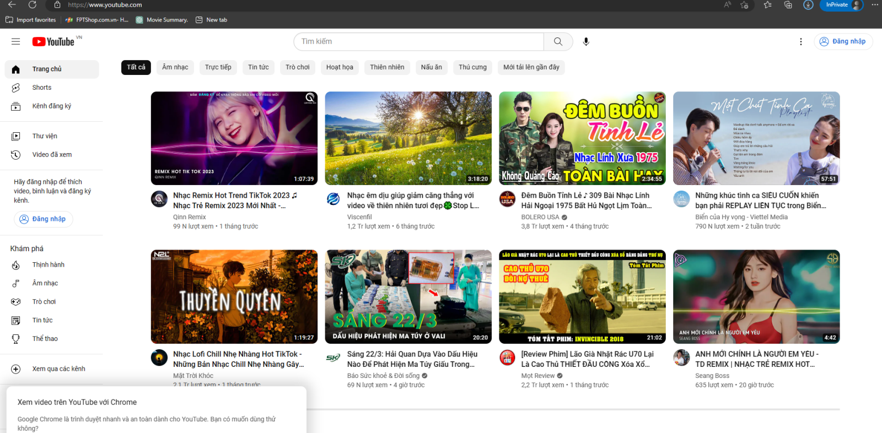The height and width of the screenshot is (433, 882).
Task: Open Thuyền Quyên lofi thumbnail
Action: pos(234,297)
